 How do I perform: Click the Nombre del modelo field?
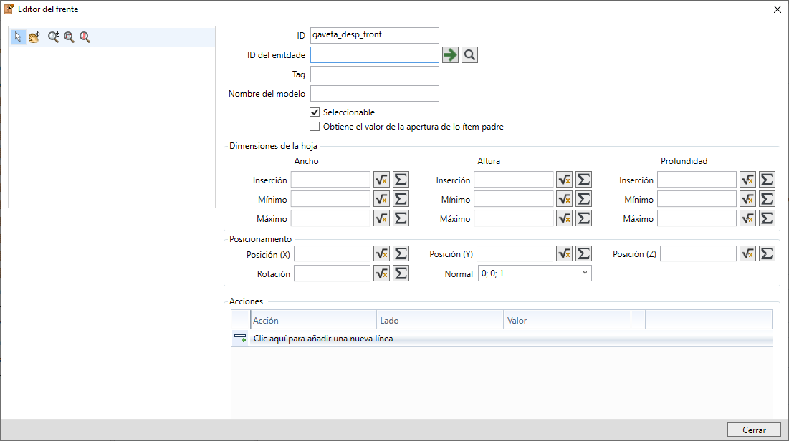tap(374, 93)
